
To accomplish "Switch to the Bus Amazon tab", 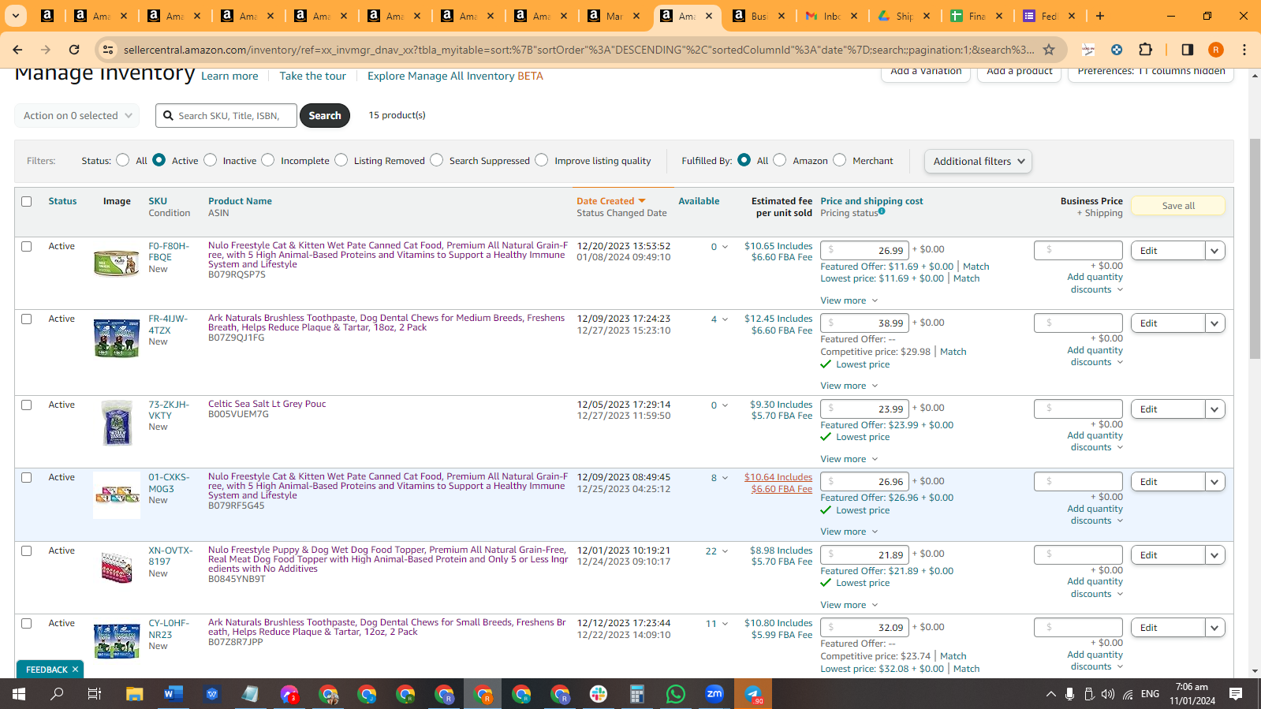I will pos(759,16).
